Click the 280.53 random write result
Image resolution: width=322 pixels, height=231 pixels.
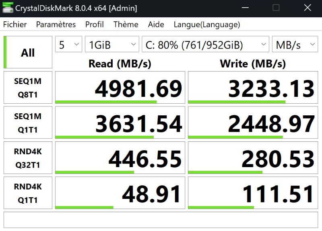(x=253, y=158)
